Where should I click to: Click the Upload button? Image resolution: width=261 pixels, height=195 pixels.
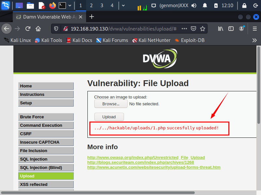coord(109,117)
